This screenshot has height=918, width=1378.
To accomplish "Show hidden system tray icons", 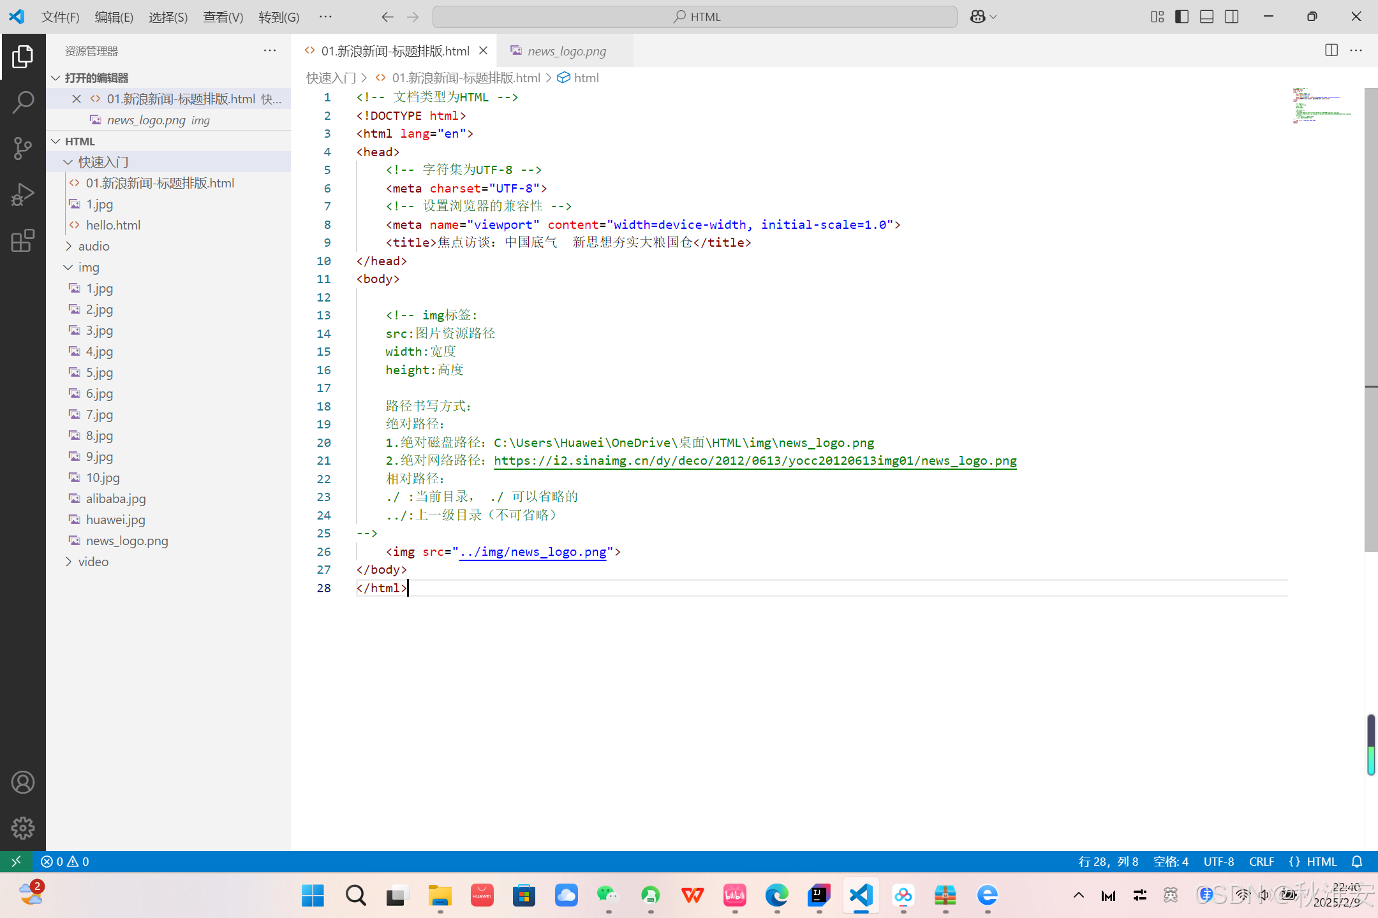I will point(1078,896).
